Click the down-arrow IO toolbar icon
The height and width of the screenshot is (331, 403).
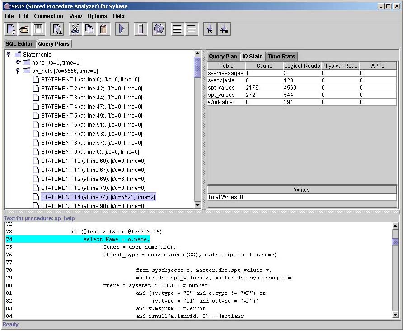[210, 29]
